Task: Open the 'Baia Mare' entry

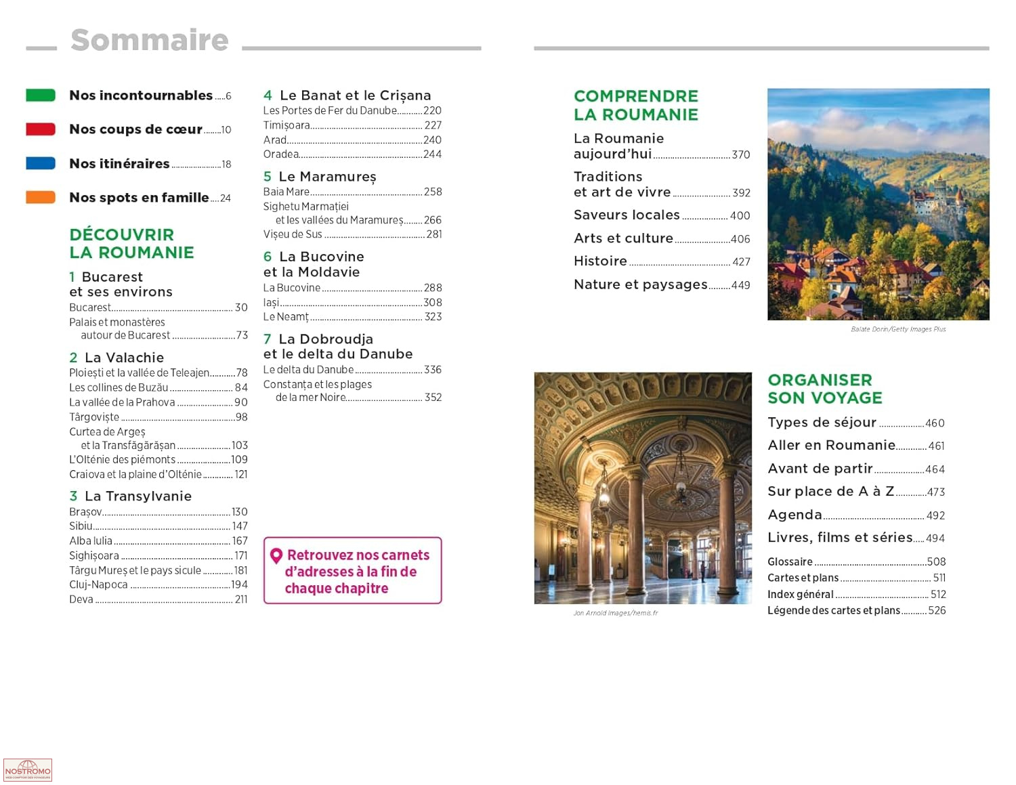Action: 352,192
